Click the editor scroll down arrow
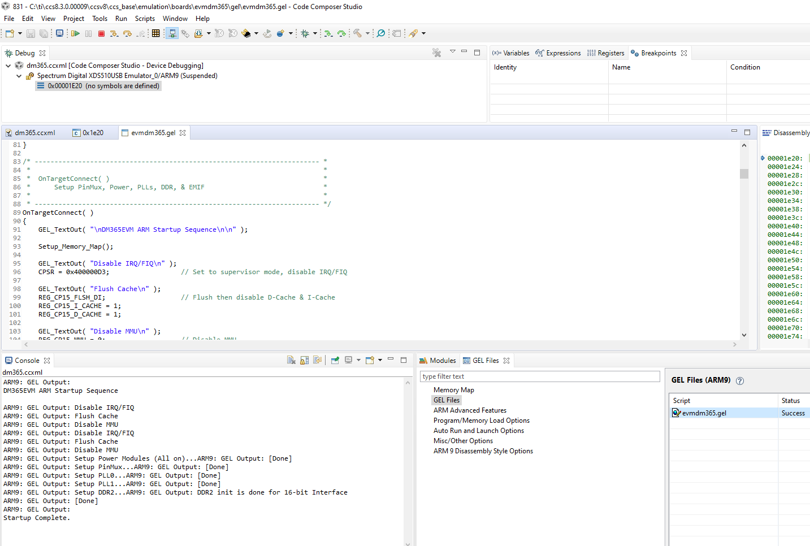The width and height of the screenshot is (810, 546). point(744,335)
